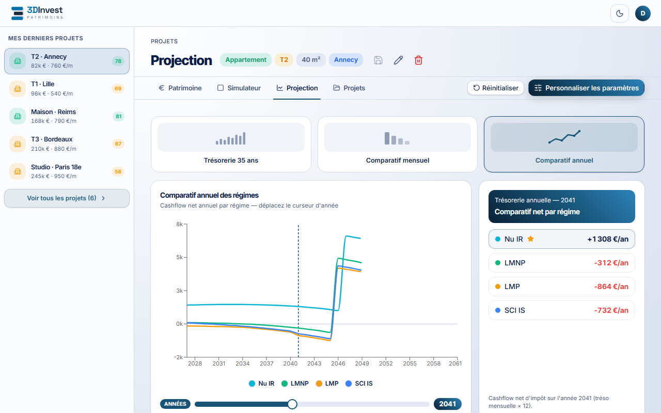The image size is (661, 413).
Task: Click the Réinitialiser button
Action: (x=496, y=88)
